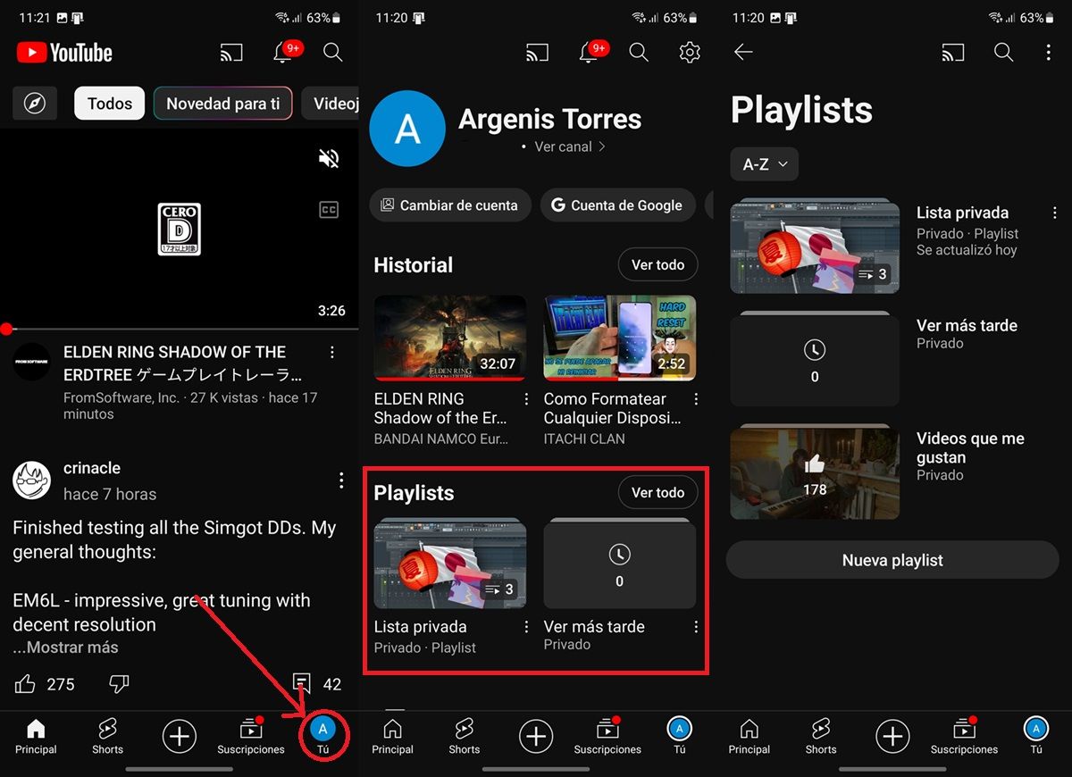1072x777 pixels.
Task: Open comments on crinacle post
Action: pos(302,684)
